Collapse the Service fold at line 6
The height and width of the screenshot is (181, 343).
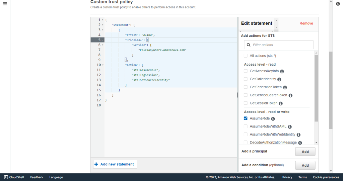click(x=102, y=45)
